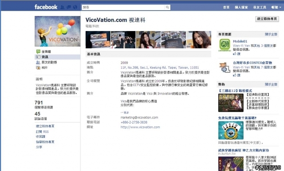
Task: Click the Facebook logo
Action: point(46,7)
